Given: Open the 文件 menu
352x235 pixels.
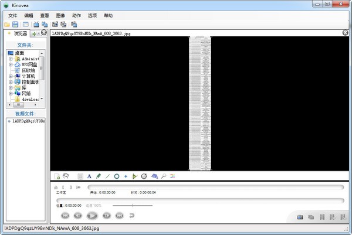Looking at the screenshot, I should [x=13, y=15].
